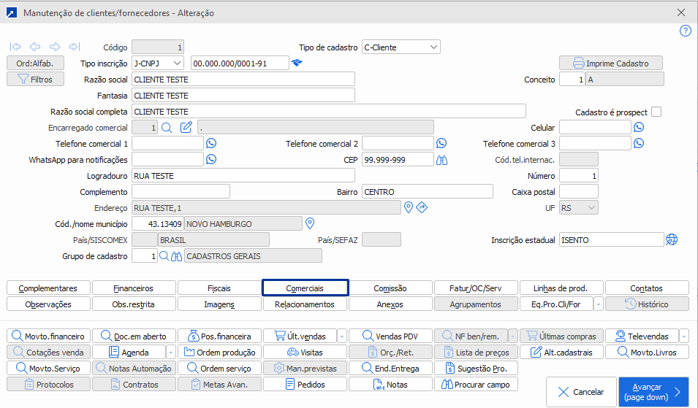Expand the dropdown arrow beside Eq.Pro.Cli/For

tap(598, 304)
